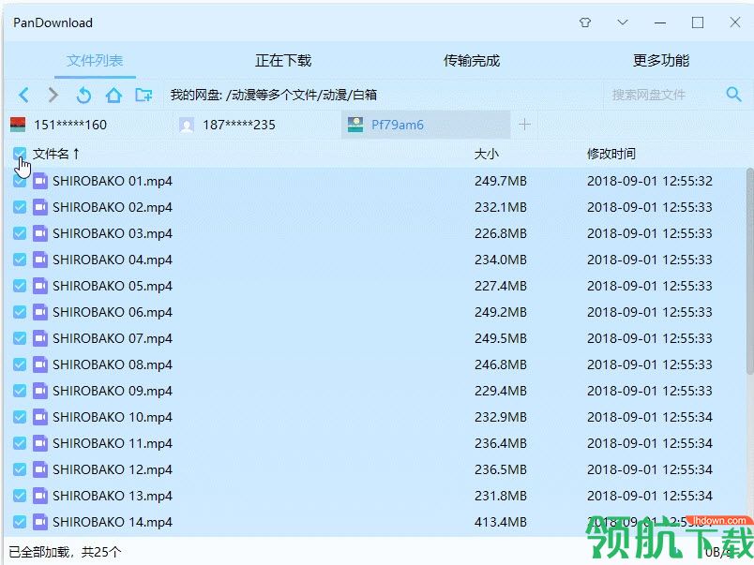
Task: Uncheck SHIROBAKO 02.mp4 checkbox
Action: click(20, 207)
